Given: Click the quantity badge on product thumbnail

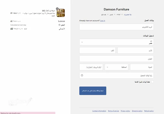Looking at the screenshot, I should coord(57,9).
